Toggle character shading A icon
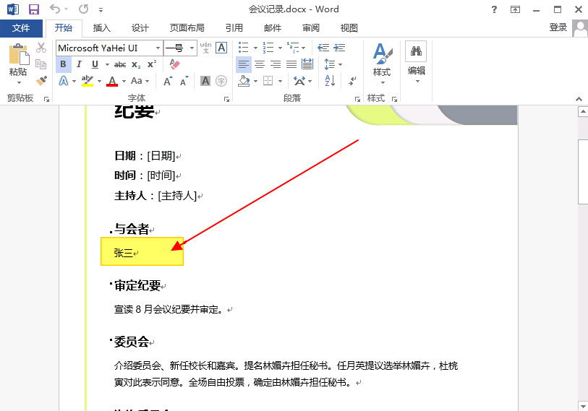Image resolution: width=588 pixels, height=411 pixels. (x=205, y=81)
